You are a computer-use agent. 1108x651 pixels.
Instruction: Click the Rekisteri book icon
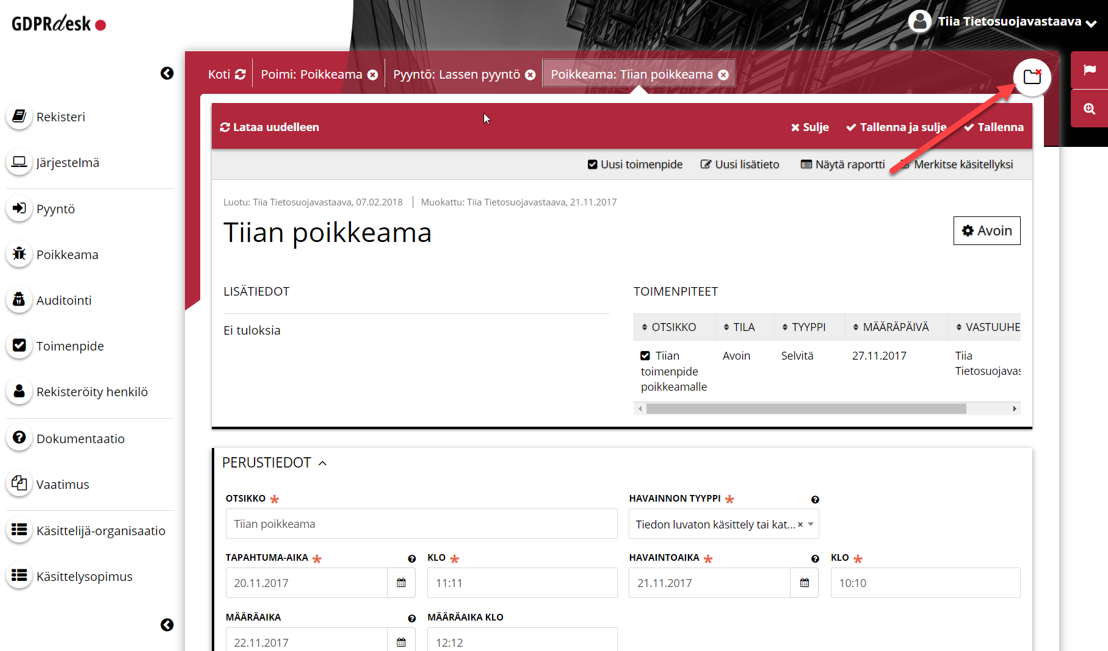[x=20, y=116]
